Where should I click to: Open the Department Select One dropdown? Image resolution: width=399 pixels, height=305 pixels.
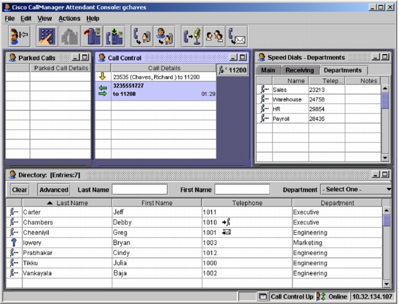[x=356, y=189]
